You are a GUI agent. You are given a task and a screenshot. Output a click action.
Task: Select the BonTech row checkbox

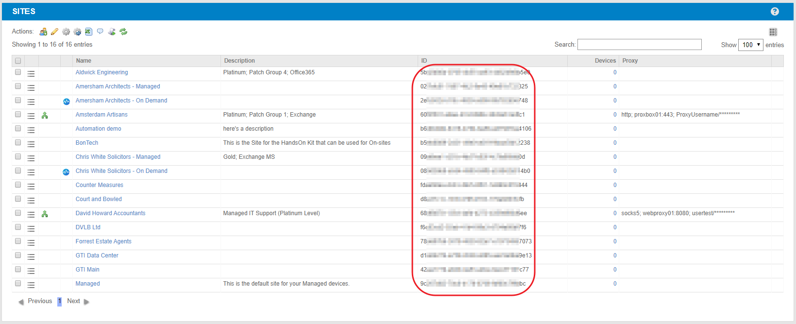click(x=18, y=142)
